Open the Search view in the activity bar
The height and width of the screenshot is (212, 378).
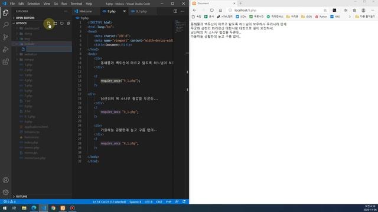5,25
